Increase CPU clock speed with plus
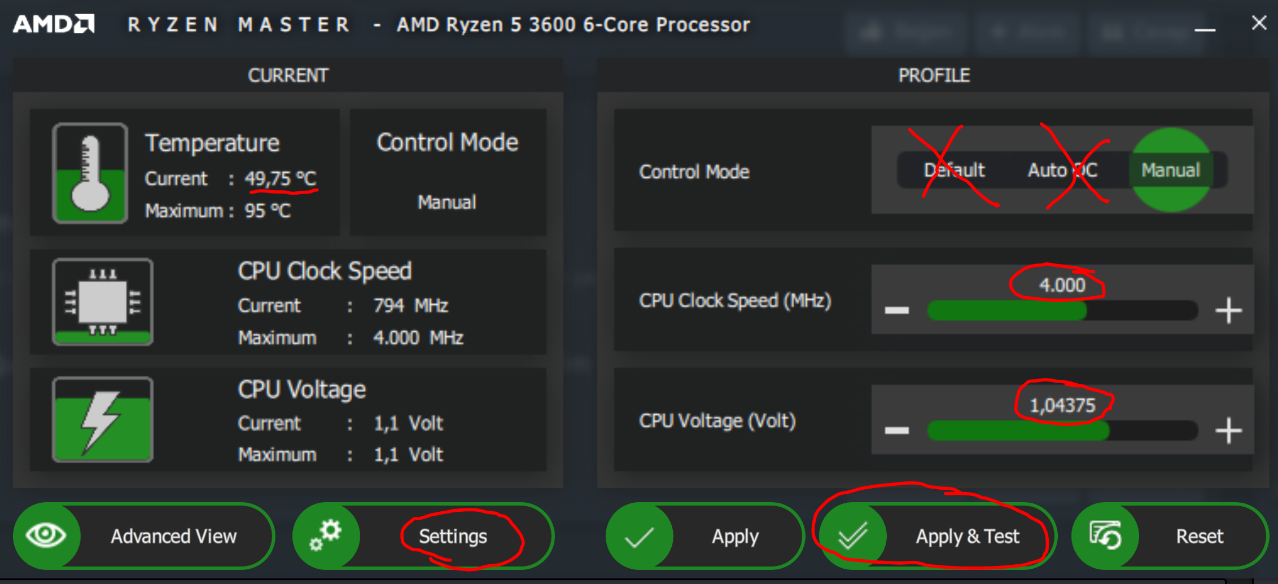 click(x=1228, y=310)
